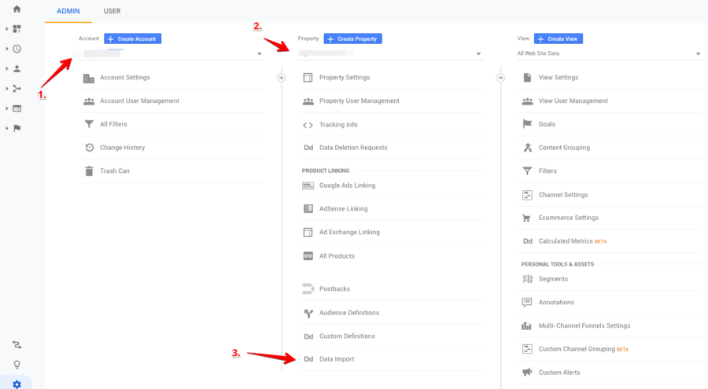Screen dimensions: 708x389
Task: Expand the Customization dashboard section in sidebar
Action: (7, 29)
